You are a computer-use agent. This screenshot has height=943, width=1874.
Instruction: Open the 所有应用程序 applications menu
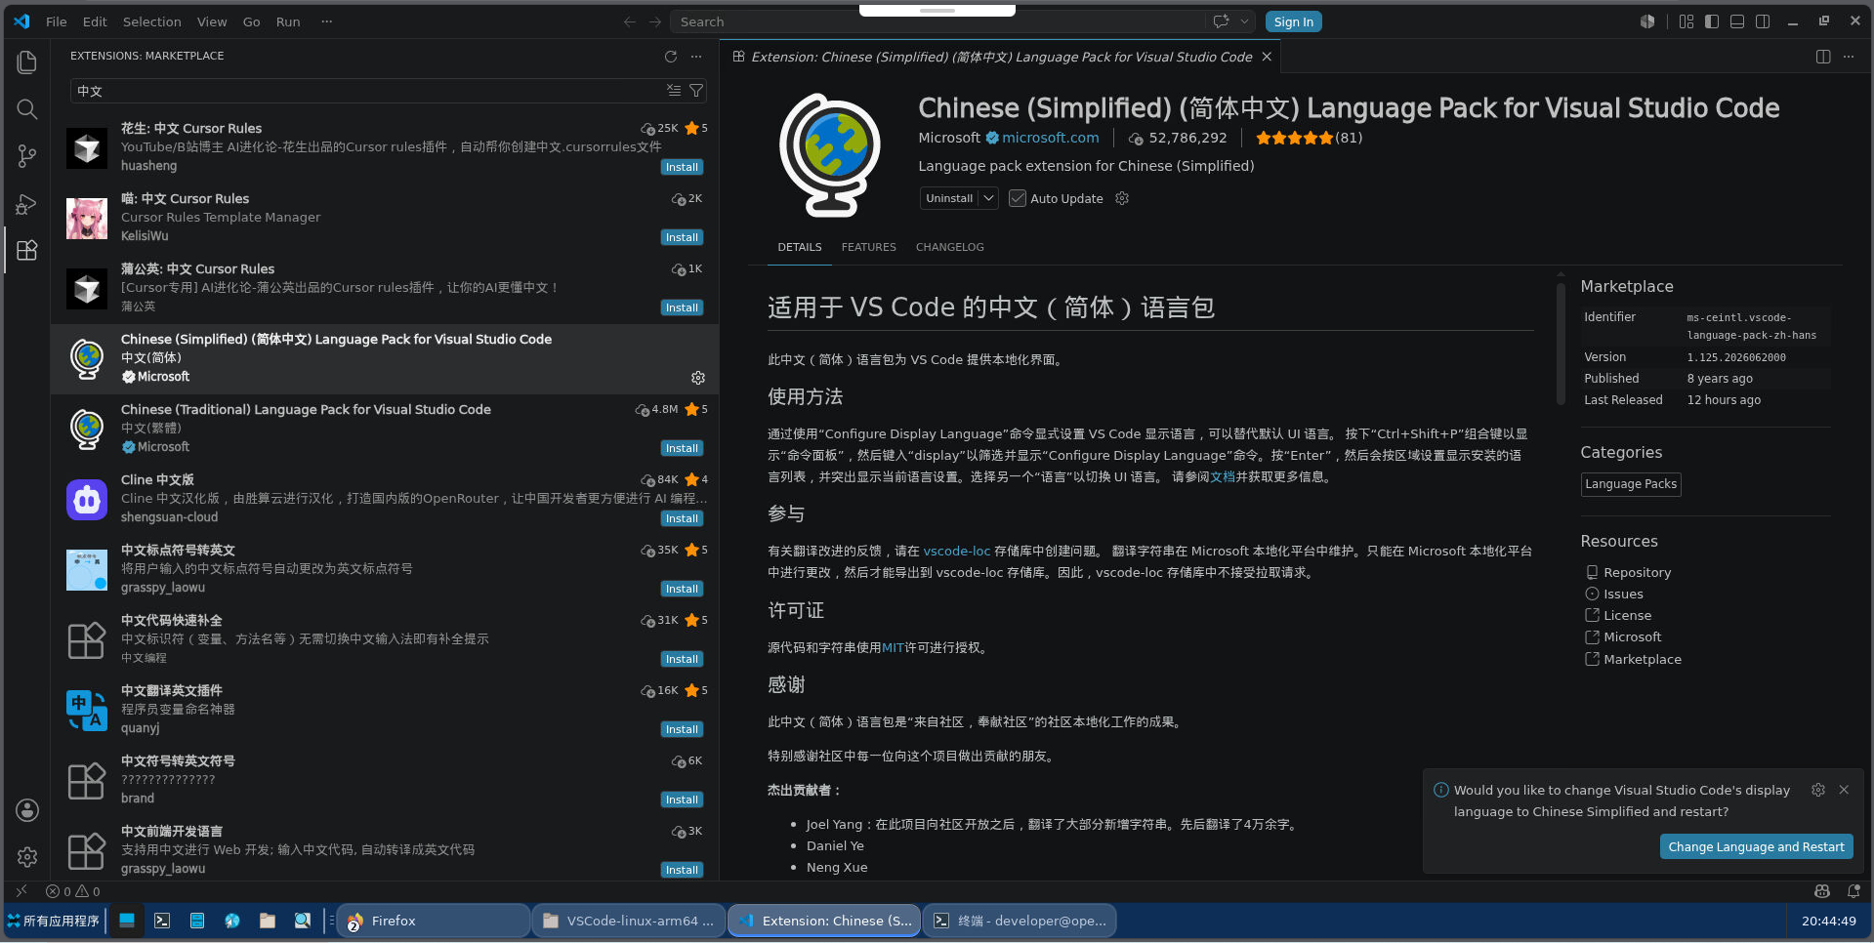[54, 921]
